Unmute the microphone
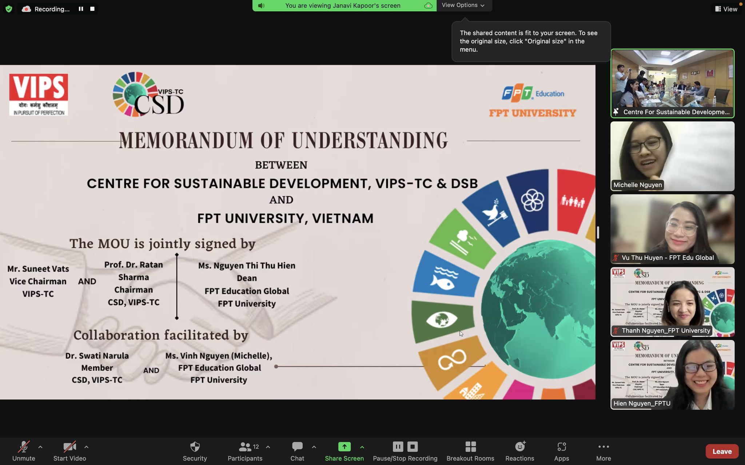Viewport: 745px width, 465px height. (24, 451)
